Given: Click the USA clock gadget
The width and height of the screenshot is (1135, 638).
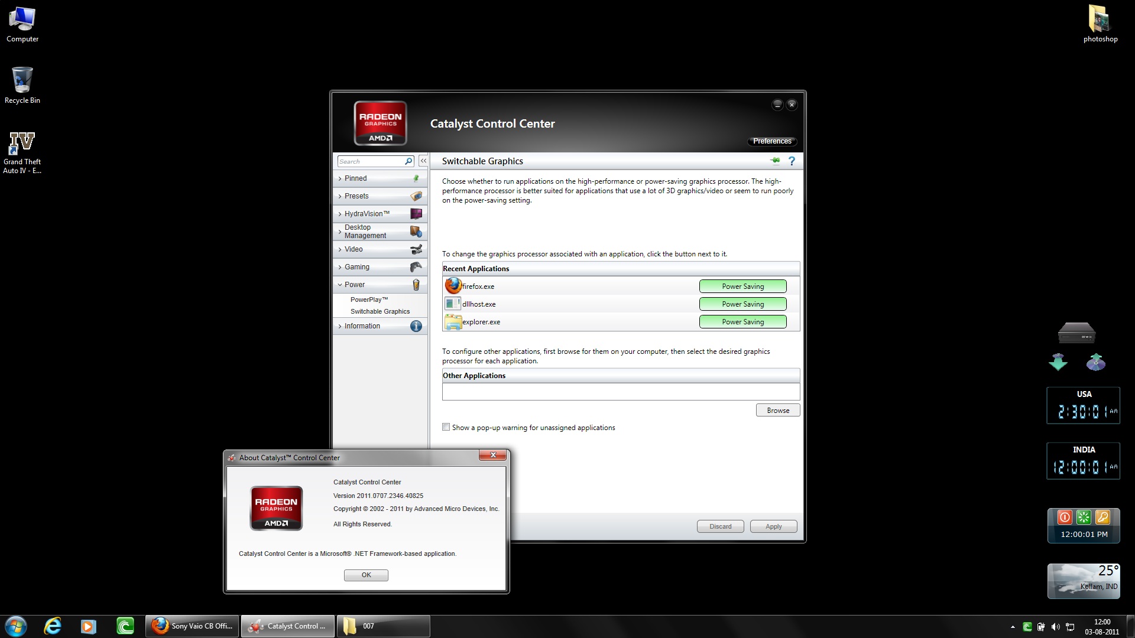Looking at the screenshot, I should (1084, 405).
